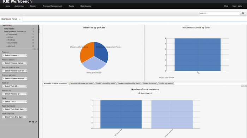Click the round refresh icon below filters
Image resolution: width=247 pixels, height=138 pixels.
[x=36, y=122]
